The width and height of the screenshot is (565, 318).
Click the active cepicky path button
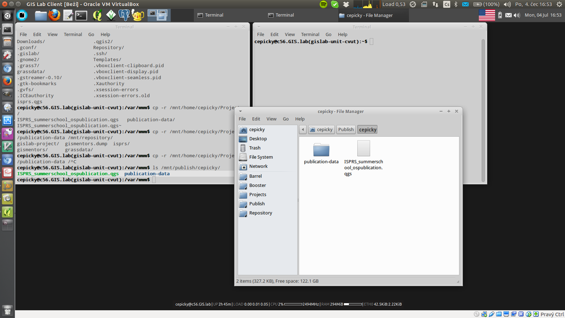(x=368, y=130)
